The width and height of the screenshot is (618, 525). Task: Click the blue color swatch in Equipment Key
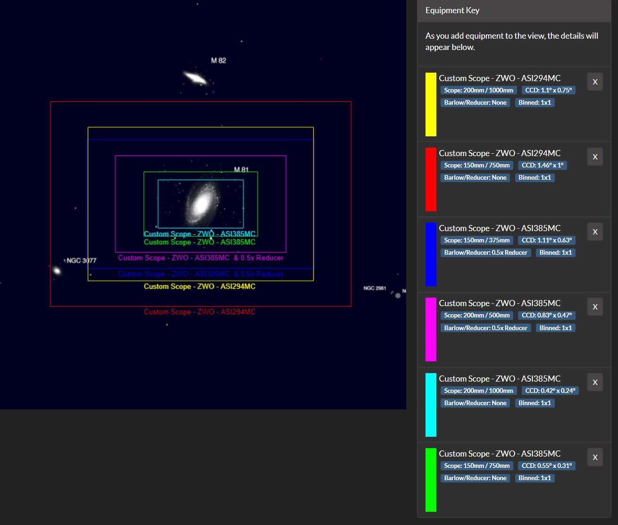pyautogui.click(x=431, y=254)
